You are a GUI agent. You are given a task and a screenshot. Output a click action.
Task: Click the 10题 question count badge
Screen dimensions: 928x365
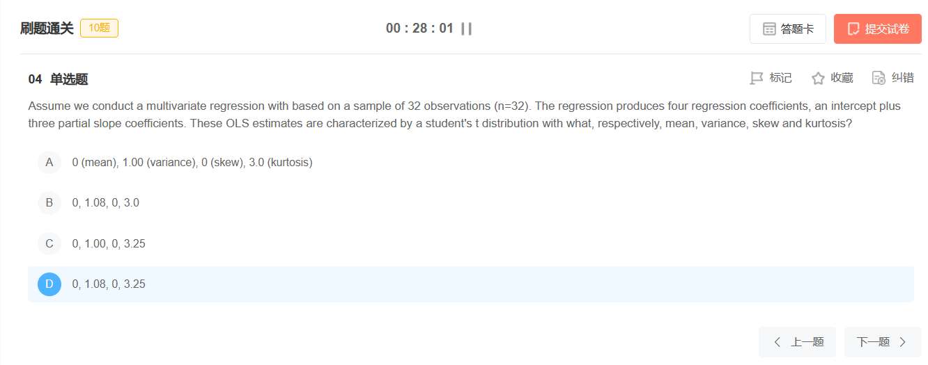(x=99, y=29)
